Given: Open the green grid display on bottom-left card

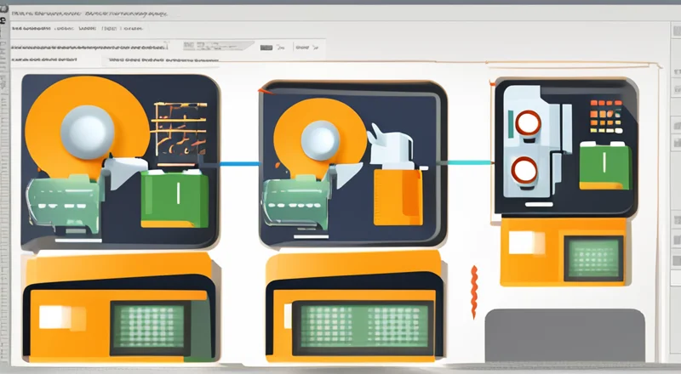Looking at the screenshot, I should [x=150, y=327].
